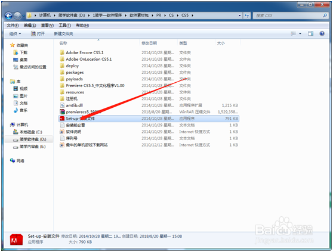
Task: Click the 注册机 folder icon
Action: 62,99
